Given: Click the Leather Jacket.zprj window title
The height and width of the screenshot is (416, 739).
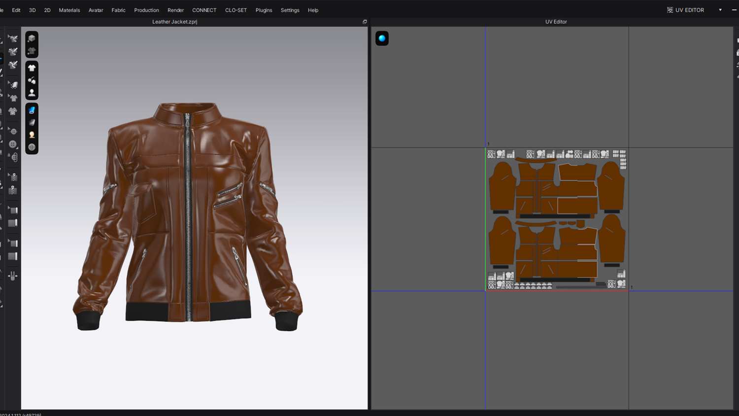Looking at the screenshot, I should (x=174, y=22).
